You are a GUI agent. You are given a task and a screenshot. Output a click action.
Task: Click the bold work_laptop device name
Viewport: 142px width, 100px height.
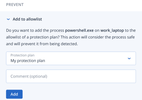coord(112,30)
